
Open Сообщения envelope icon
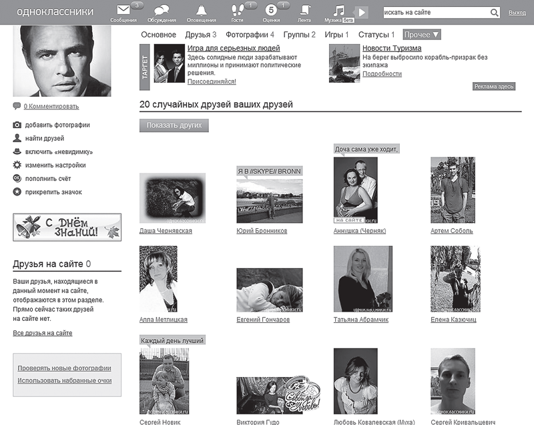click(123, 10)
